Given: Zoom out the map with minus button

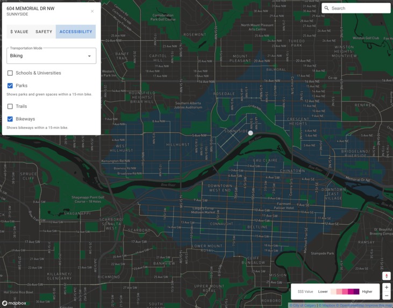Looking at the screenshot, I should (x=387, y=296).
